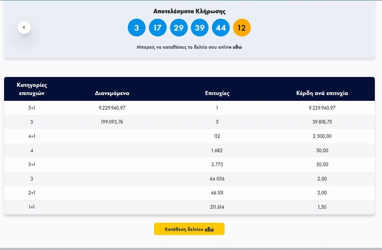Click the 199.093,76 distributed amount cell

click(112, 122)
